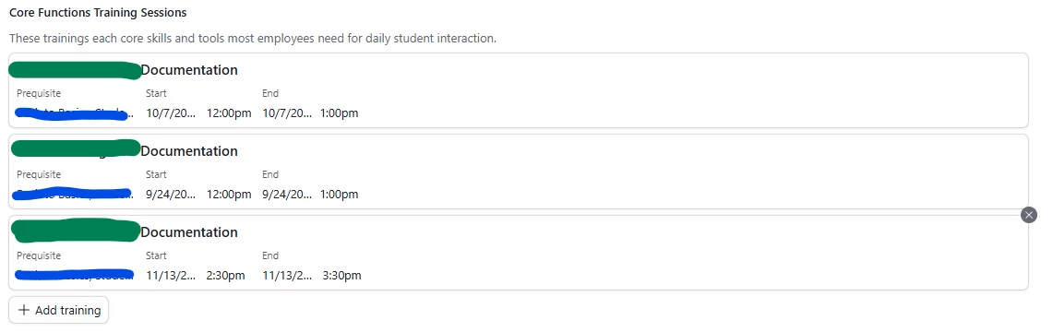Open the 10/7 end date field
1053x332 pixels.
pos(287,113)
